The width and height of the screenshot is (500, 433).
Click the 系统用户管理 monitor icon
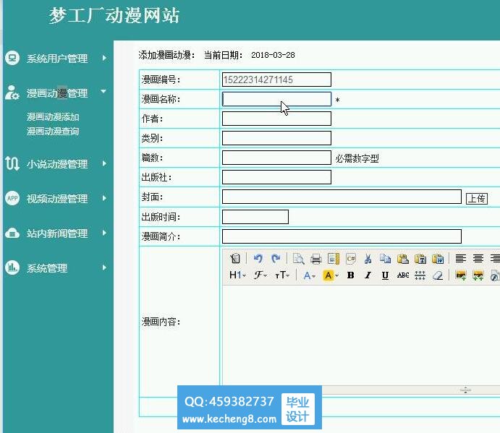click(x=12, y=58)
